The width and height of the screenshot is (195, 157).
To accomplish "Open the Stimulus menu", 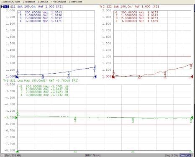I will (x=43, y=2).
